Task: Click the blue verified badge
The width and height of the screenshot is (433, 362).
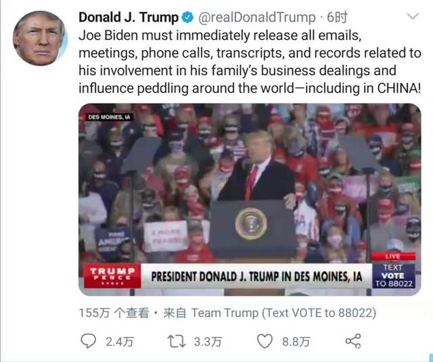Action: 190,16
